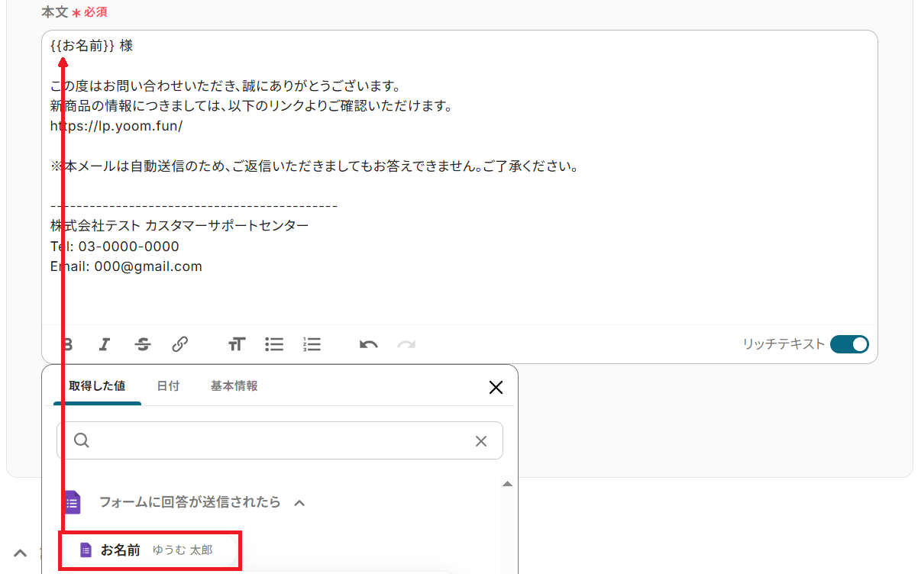Focus the search field in the value picker
Screen dimensions: 918x574
pyautogui.click(x=280, y=440)
